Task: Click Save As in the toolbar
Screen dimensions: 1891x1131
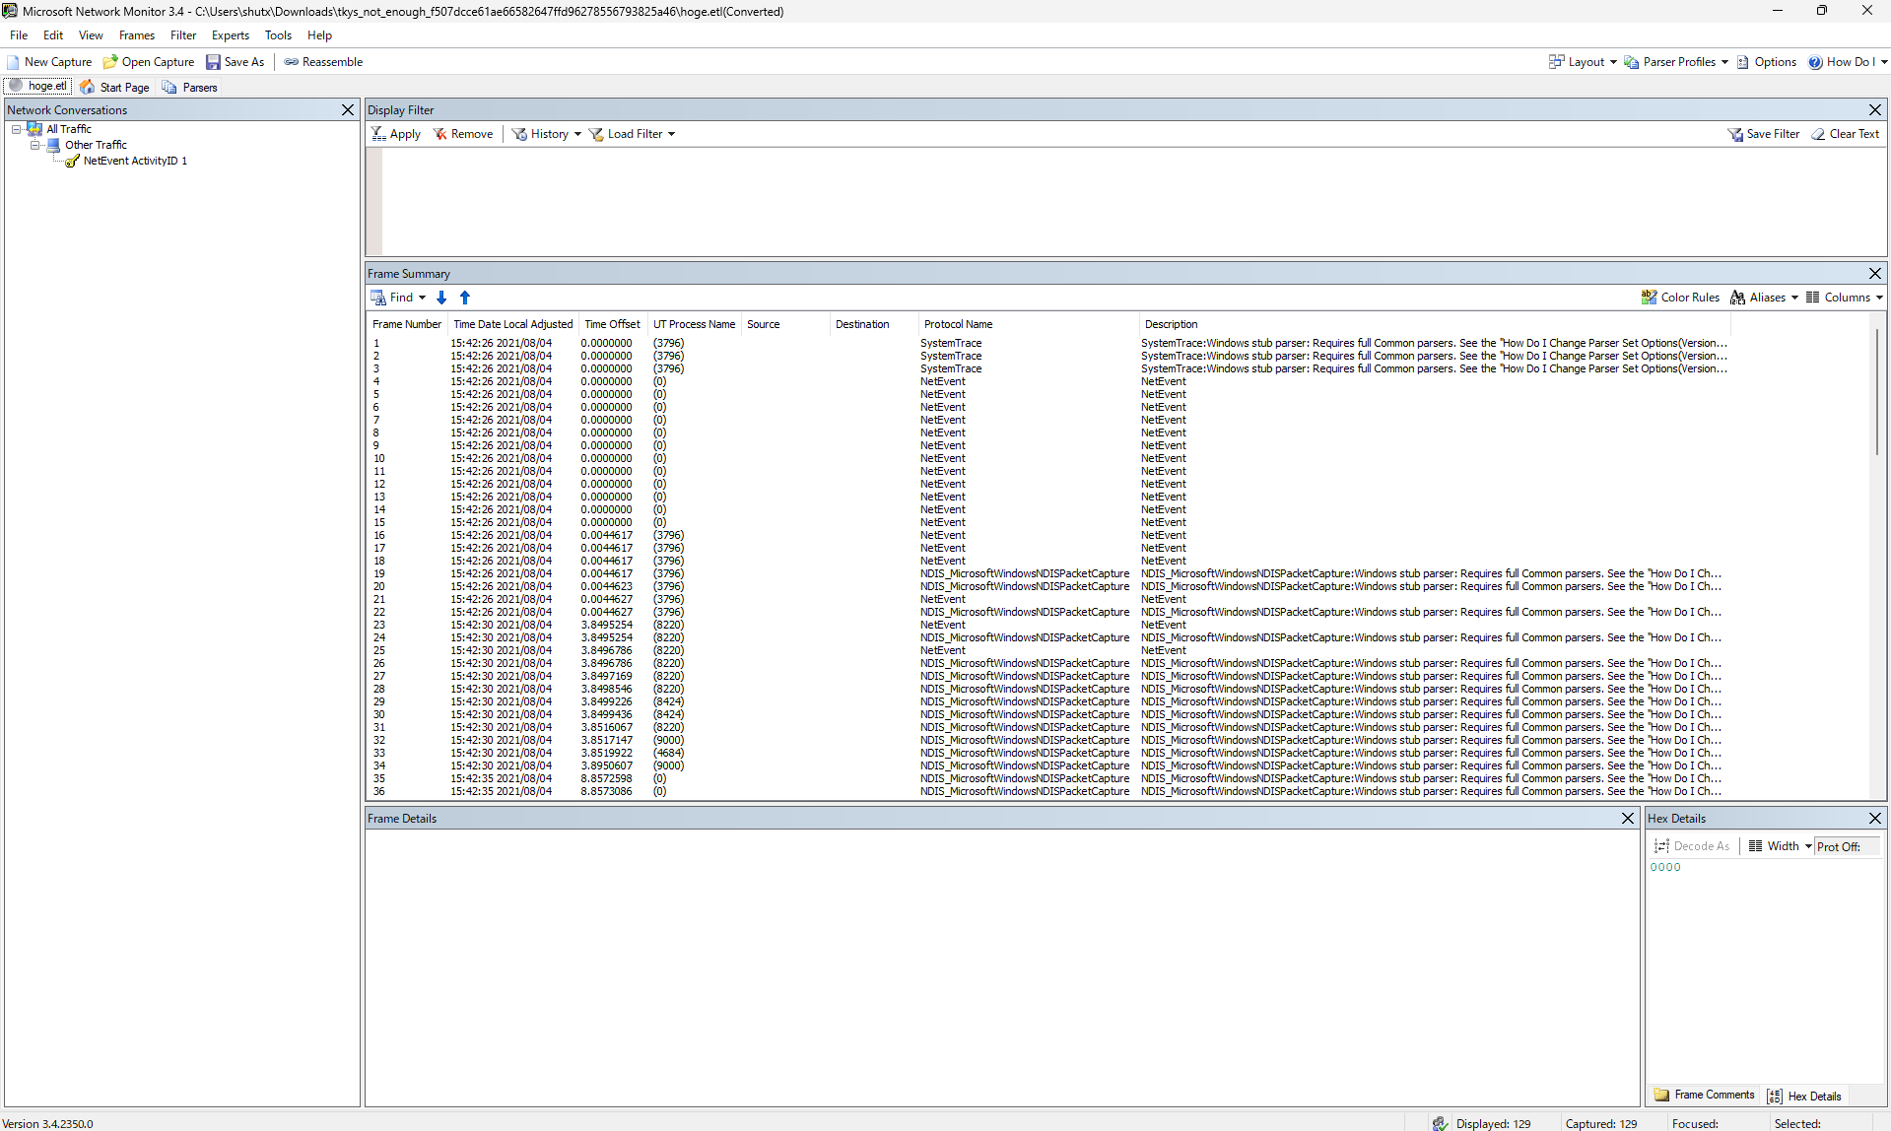Action: coord(236,62)
